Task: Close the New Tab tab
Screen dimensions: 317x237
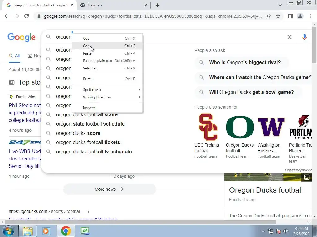Action: pyautogui.click(x=146, y=6)
